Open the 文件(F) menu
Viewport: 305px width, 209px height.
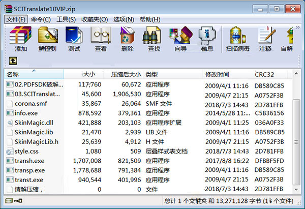tap(16, 19)
